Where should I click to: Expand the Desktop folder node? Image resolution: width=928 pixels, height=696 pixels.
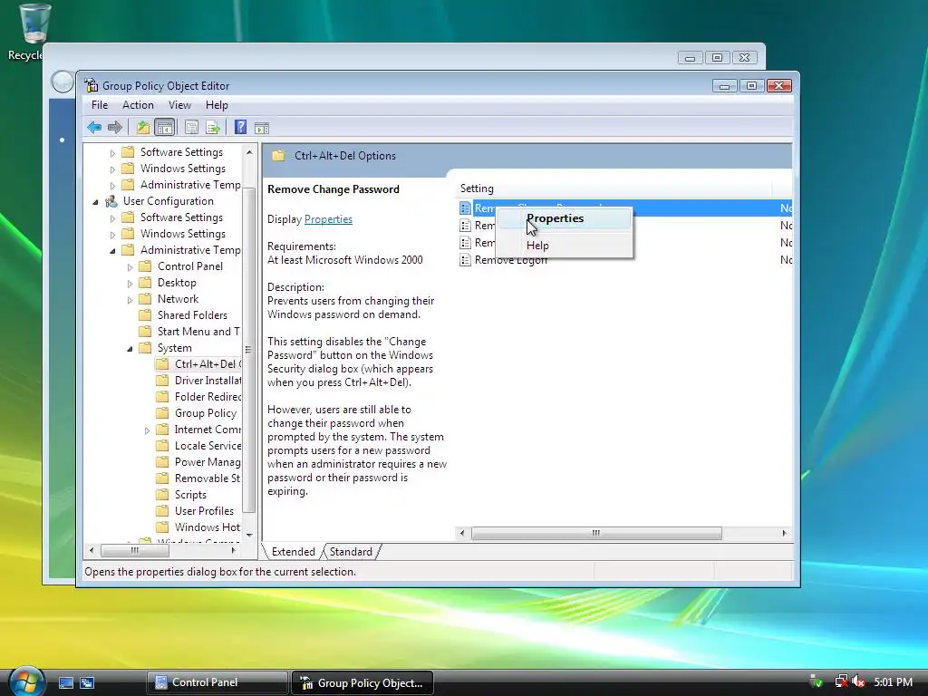[x=130, y=284]
